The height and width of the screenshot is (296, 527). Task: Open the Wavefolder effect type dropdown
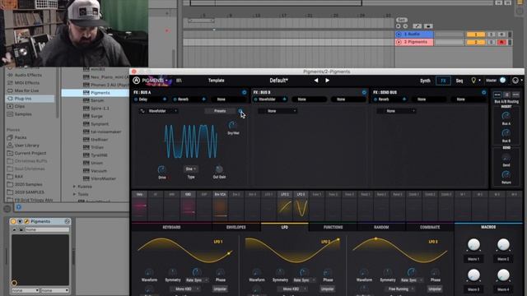[x=163, y=111]
